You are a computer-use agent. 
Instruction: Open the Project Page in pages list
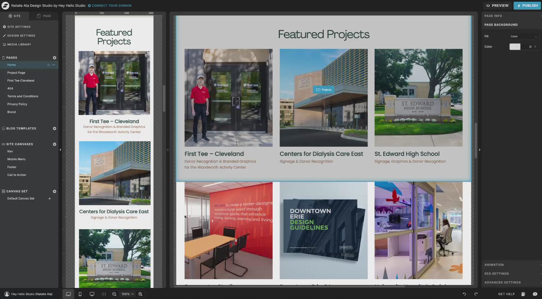(16, 72)
